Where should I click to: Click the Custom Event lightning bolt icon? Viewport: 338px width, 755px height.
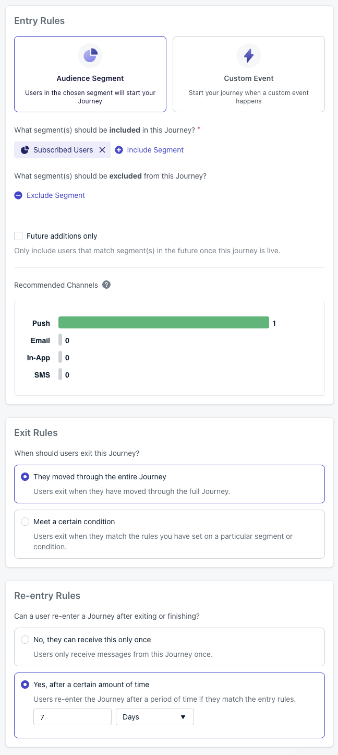249,55
